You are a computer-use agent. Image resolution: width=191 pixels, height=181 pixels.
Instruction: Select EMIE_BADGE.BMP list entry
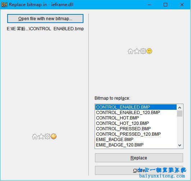[x=136, y=139]
